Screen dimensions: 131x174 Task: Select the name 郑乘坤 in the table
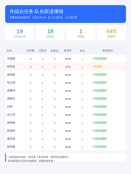tap(11, 90)
